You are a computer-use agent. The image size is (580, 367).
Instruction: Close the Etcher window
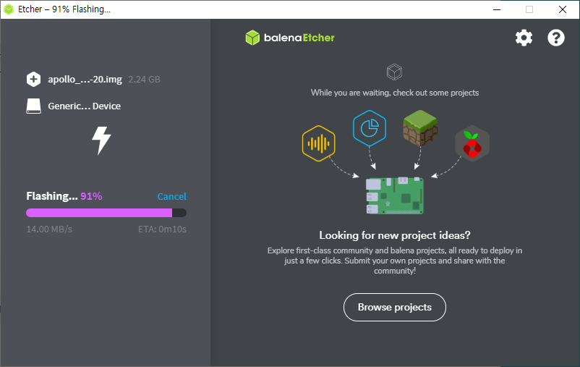(562, 9)
